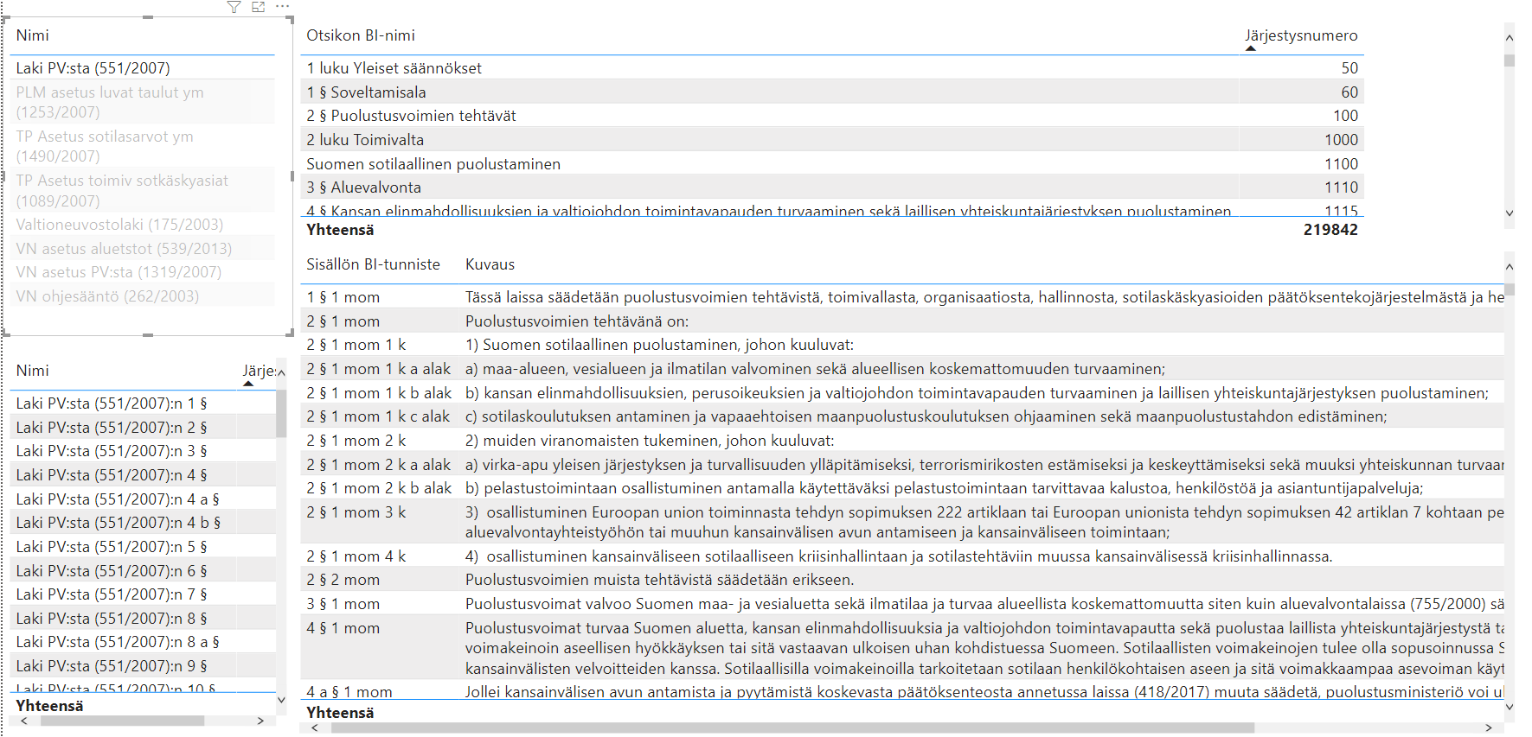This screenshot has width=1532, height=737.
Task: Click the cell '2 § 1 mom 1 k a alak'
Action: click(379, 369)
